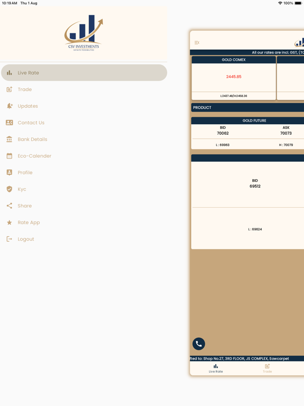
Task: Click the Wi-Fi status icon
Action: click(280, 3)
